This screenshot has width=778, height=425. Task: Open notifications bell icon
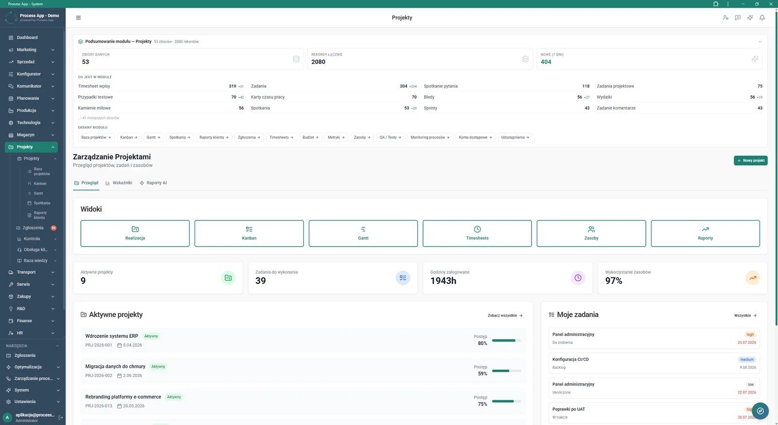coord(762,18)
